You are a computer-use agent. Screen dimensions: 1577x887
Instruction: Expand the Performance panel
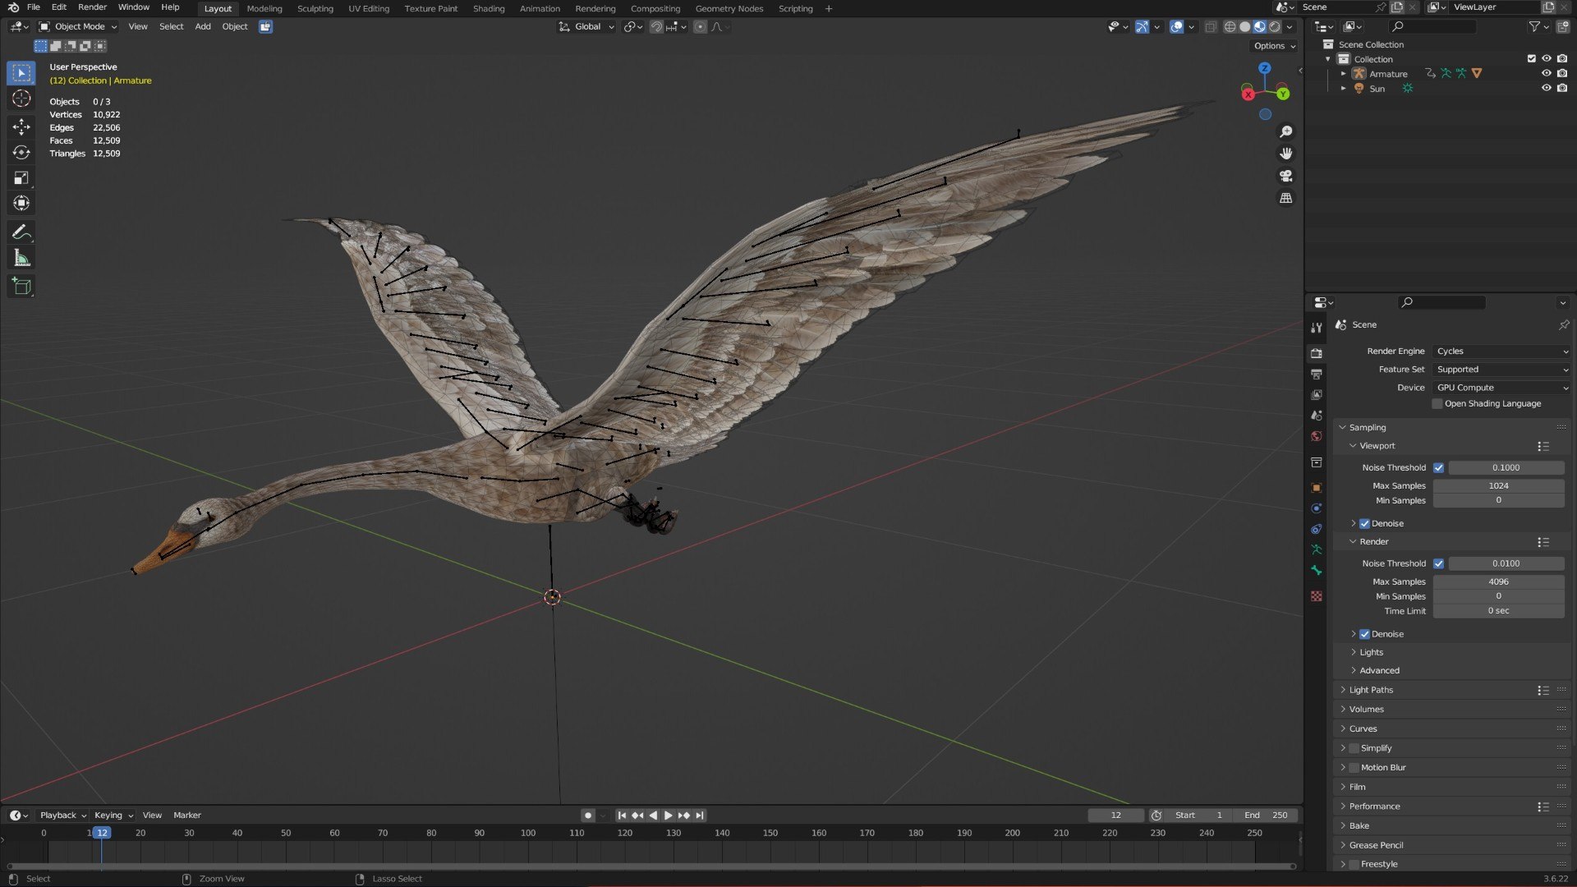[1374, 807]
